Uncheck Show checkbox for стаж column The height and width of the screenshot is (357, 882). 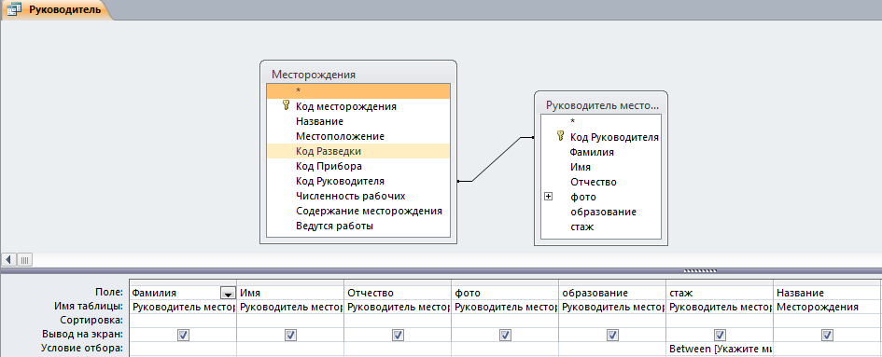[720, 335]
